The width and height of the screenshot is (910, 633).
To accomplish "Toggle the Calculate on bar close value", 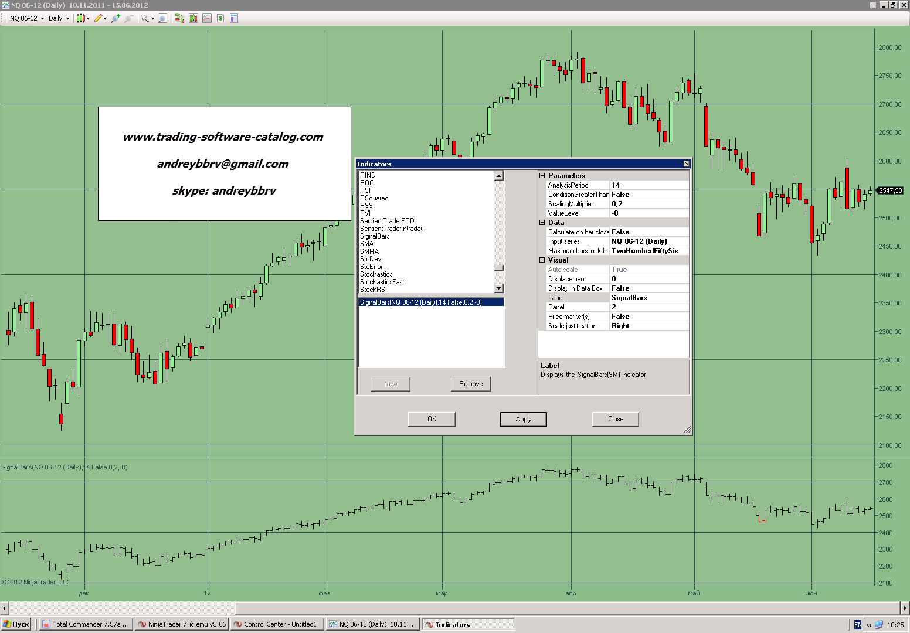I will tap(649, 232).
